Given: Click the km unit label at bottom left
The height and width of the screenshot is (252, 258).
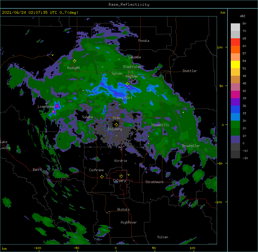Looking at the screenshot, I should tap(4, 249).
